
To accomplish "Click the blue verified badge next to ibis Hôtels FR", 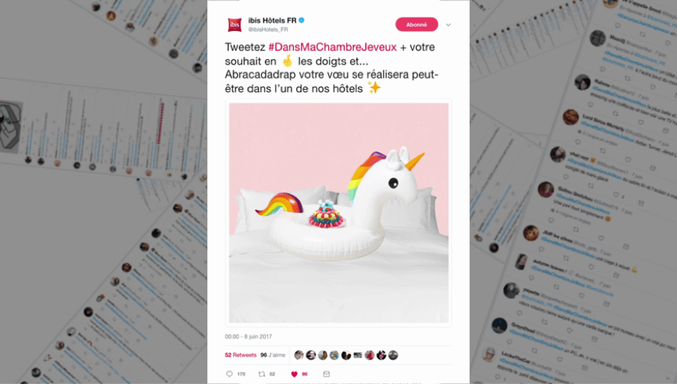I will click(x=302, y=20).
